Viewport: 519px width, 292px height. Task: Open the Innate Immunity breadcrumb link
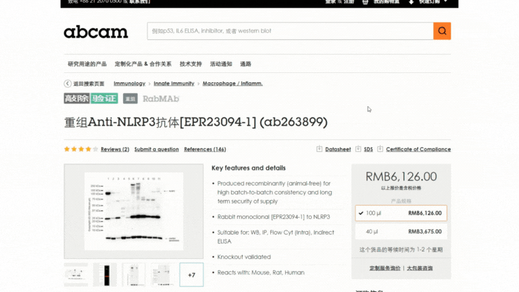click(174, 83)
